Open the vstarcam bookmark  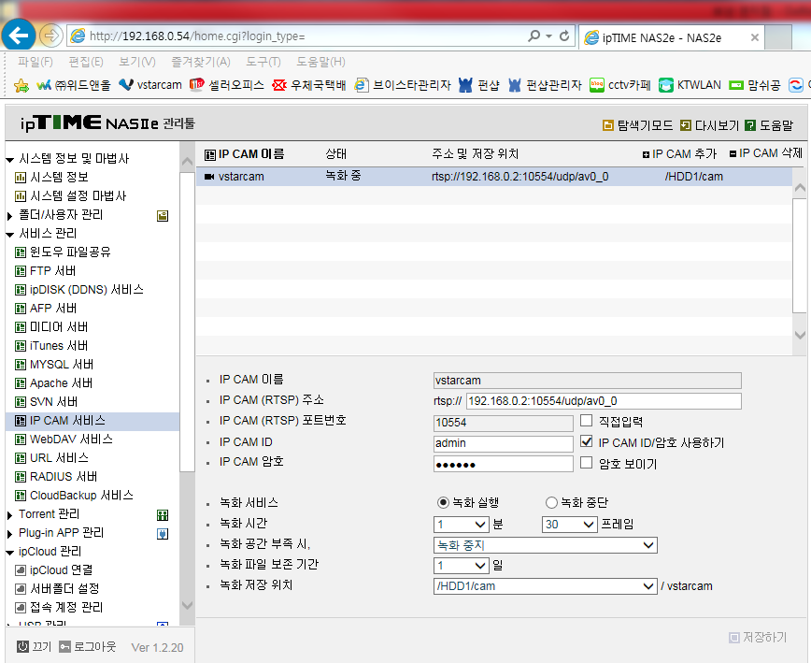point(150,85)
